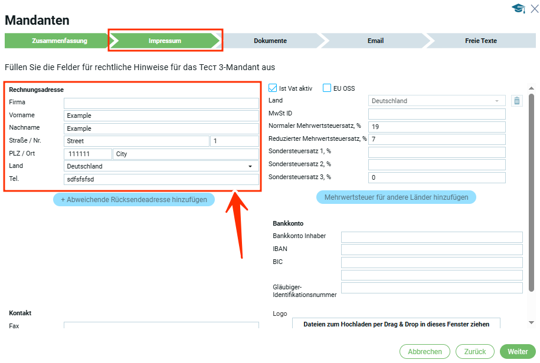Open the Dokumente step tab
This screenshot has width=540, height=363.
[270, 41]
